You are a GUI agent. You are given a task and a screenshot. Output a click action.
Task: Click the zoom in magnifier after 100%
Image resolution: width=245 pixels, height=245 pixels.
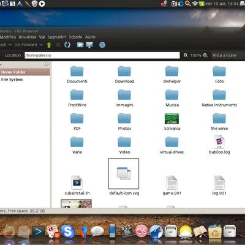(x=205, y=55)
